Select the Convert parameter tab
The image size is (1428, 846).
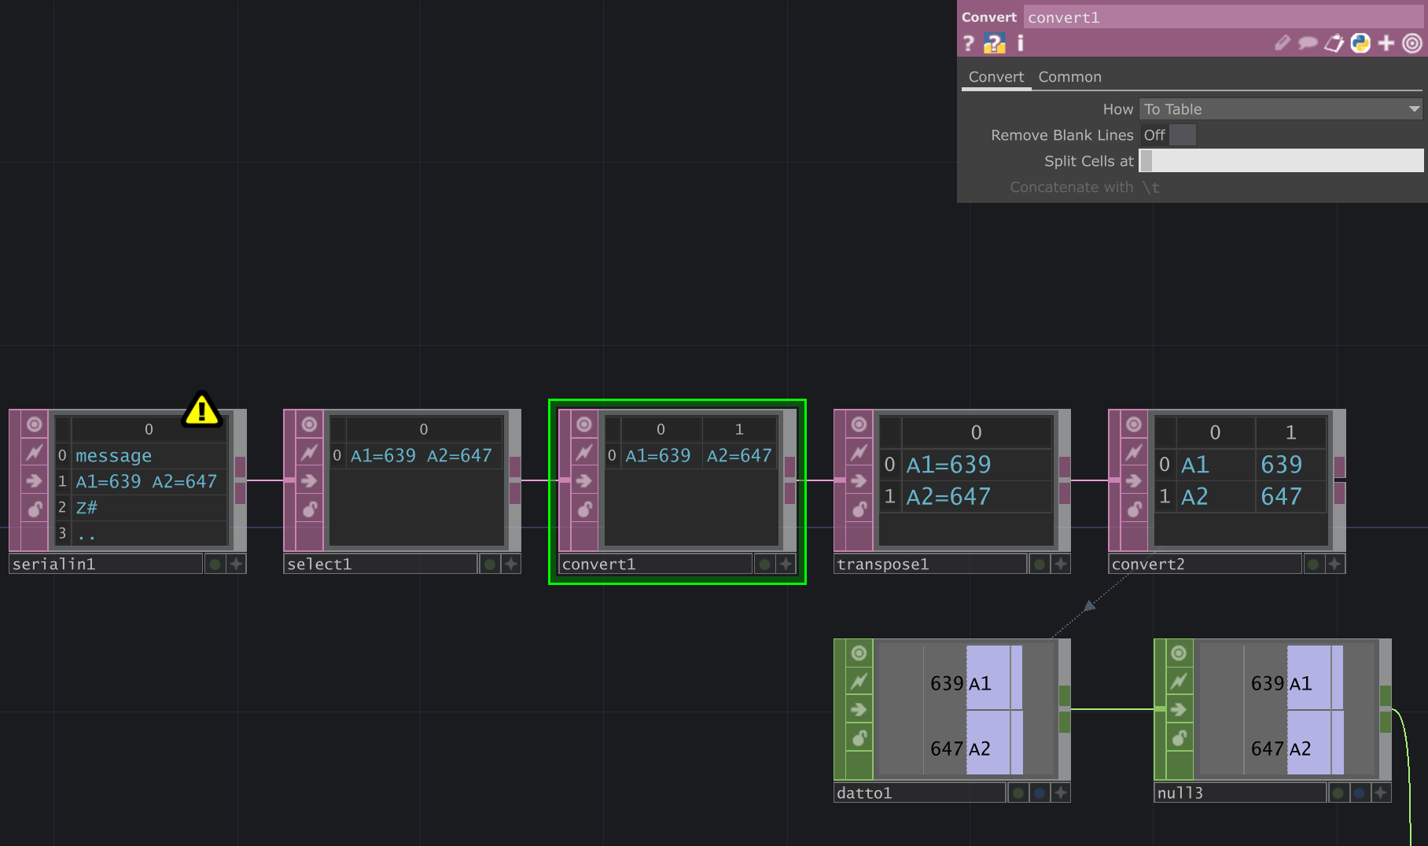[x=996, y=76]
